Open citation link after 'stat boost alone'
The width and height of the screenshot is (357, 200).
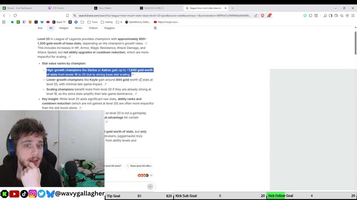(80, 108)
